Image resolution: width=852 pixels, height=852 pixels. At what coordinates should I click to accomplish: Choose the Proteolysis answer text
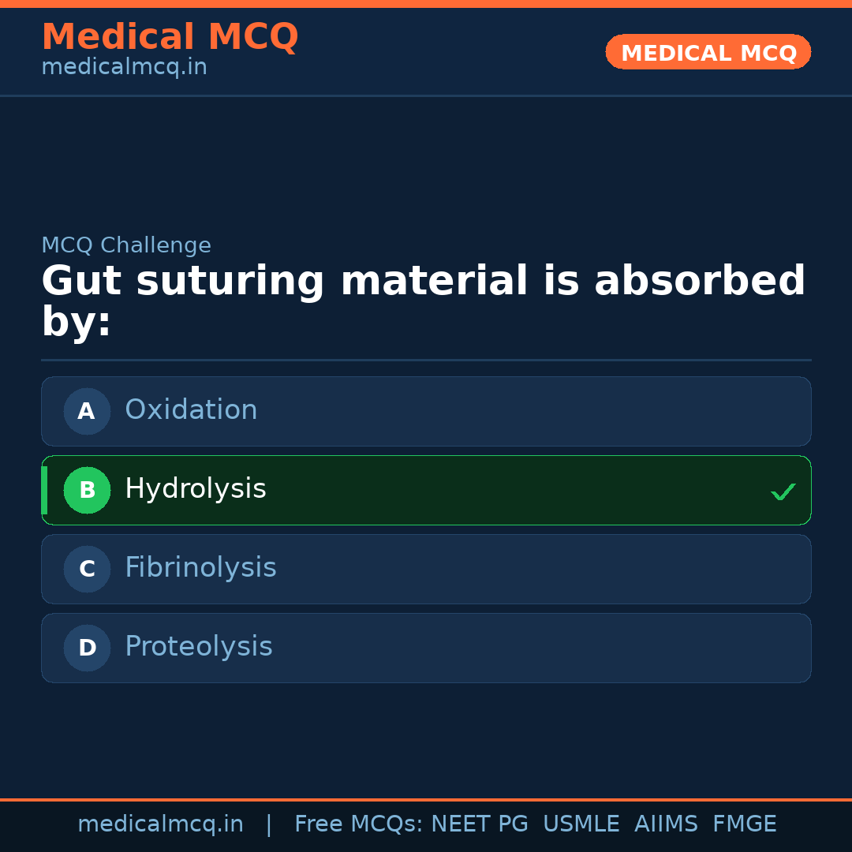coord(199,647)
